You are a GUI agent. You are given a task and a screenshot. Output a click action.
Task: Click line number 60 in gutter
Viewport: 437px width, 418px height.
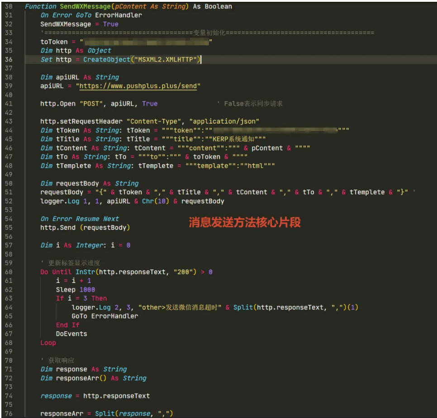9,272
